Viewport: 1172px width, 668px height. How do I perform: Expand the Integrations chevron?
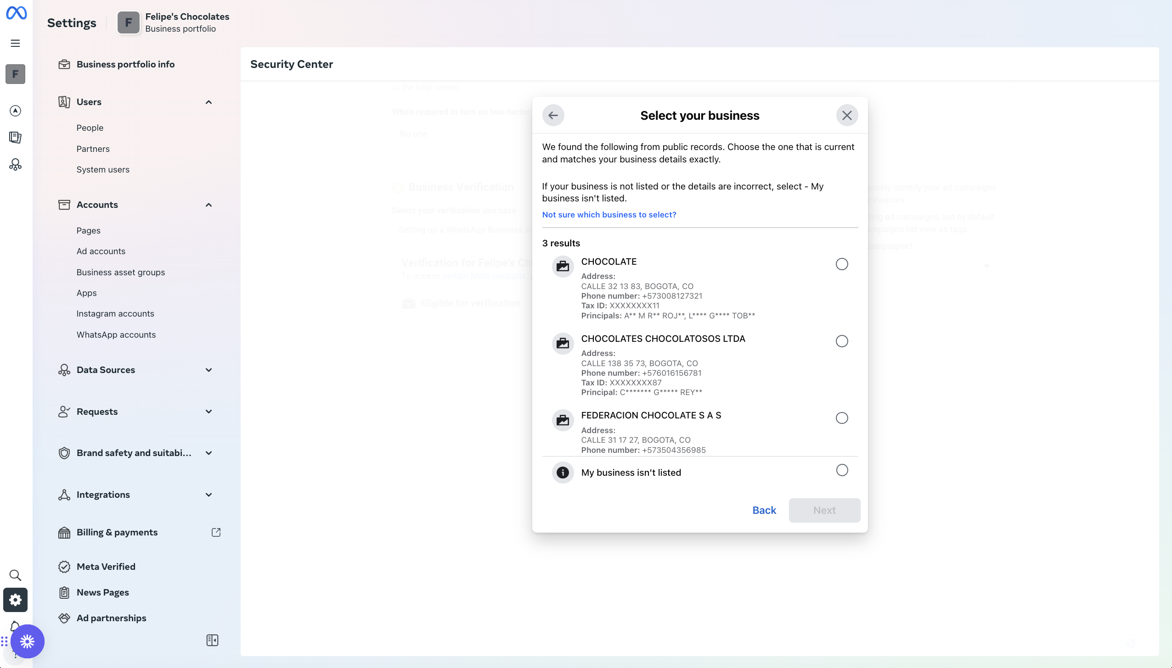click(x=208, y=495)
